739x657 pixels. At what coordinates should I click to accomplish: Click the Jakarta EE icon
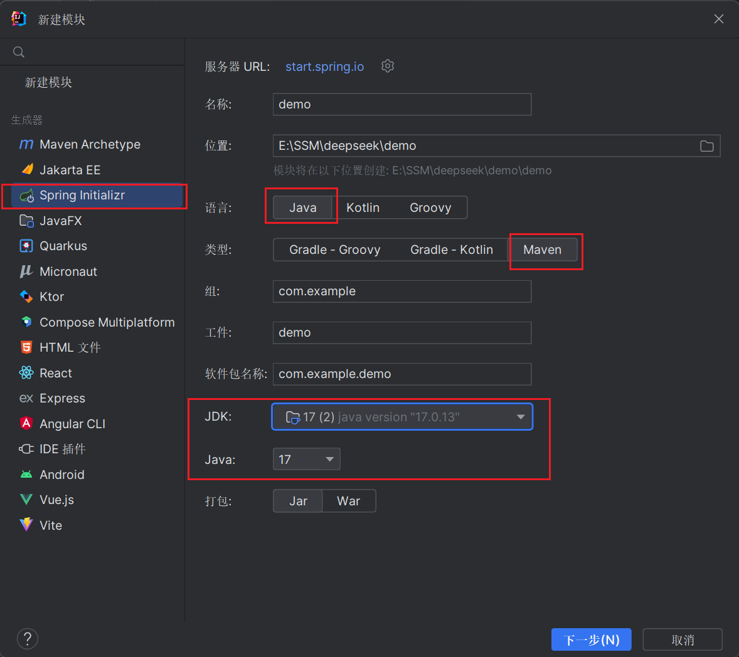(x=28, y=169)
